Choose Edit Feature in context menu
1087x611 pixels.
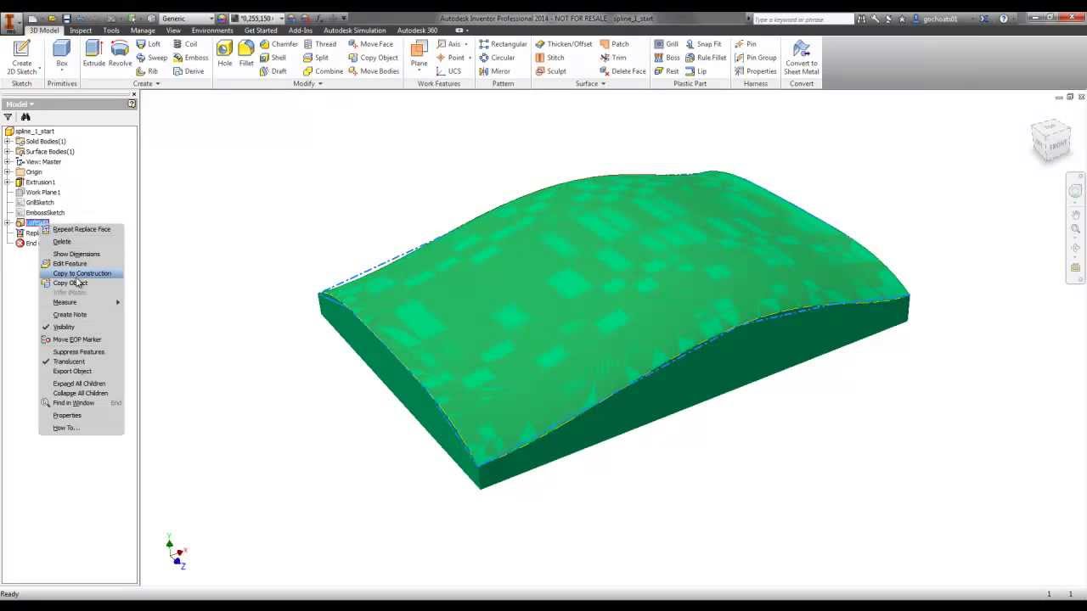coord(70,264)
